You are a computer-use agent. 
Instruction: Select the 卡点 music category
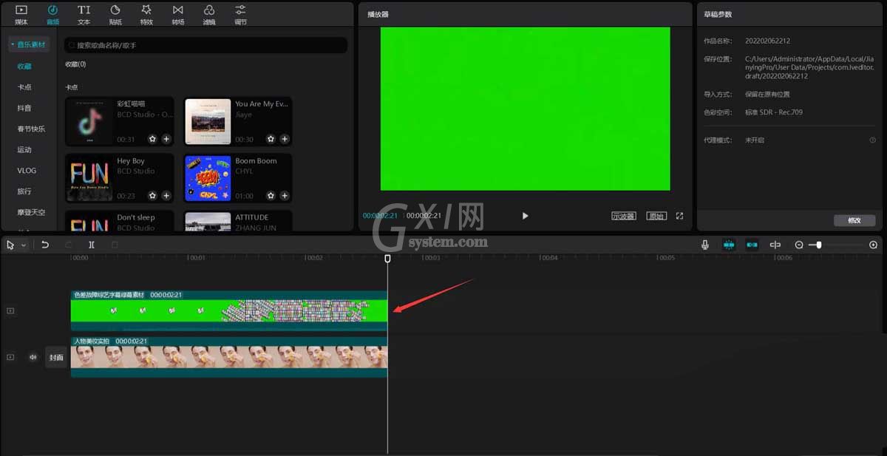click(x=24, y=87)
